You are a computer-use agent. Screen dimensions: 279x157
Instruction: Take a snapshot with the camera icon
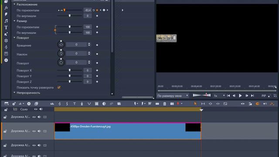[172, 104]
